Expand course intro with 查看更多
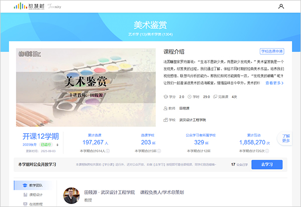 point(274,83)
